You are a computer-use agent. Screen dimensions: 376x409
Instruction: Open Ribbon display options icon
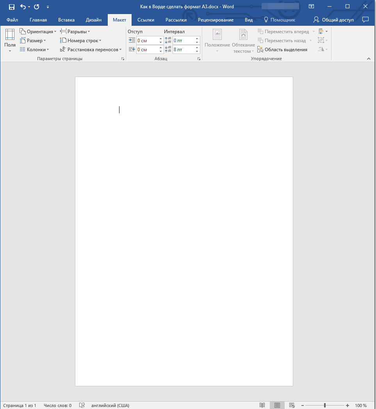click(311, 7)
